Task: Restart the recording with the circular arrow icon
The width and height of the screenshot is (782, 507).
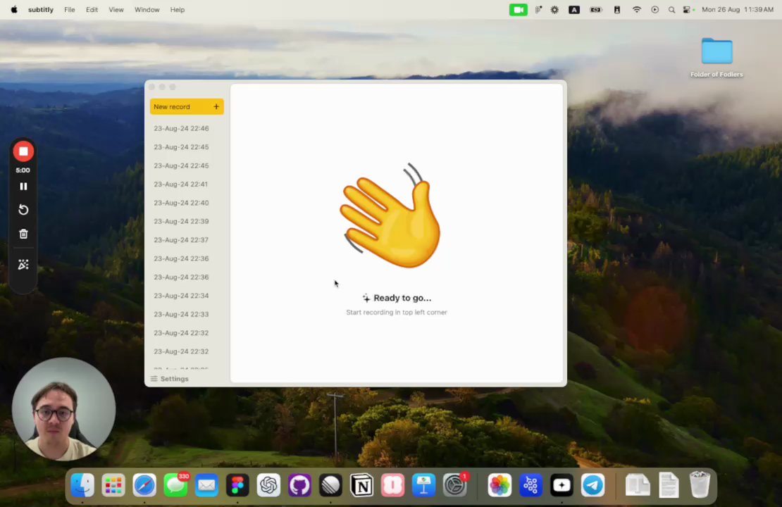Action: click(x=23, y=210)
